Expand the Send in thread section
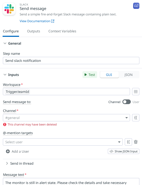The width and height of the screenshot is (142, 185). pos(20,163)
